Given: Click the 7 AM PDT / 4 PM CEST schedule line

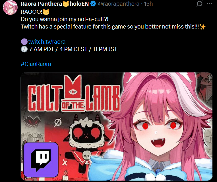Looking at the screenshot, I should point(69,49).
